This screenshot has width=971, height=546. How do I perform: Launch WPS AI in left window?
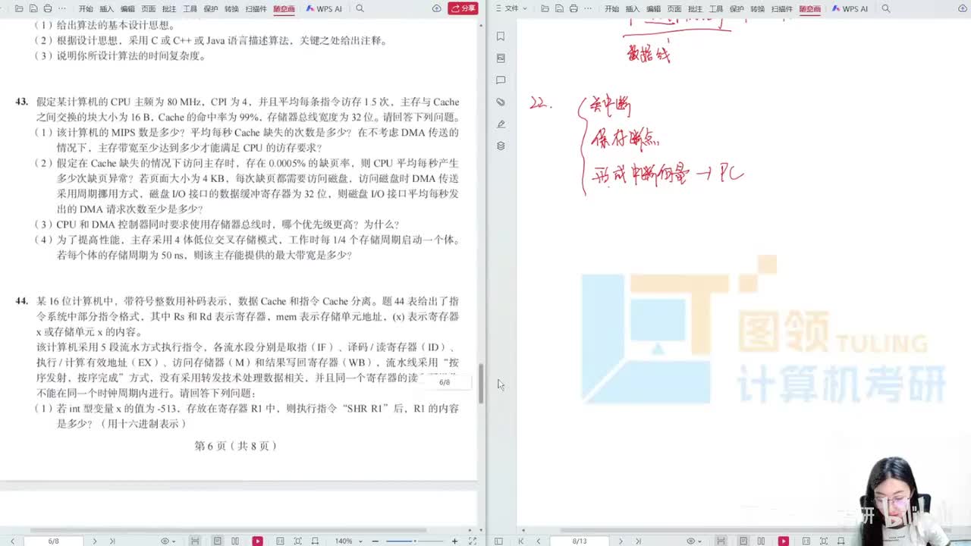pyautogui.click(x=325, y=9)
